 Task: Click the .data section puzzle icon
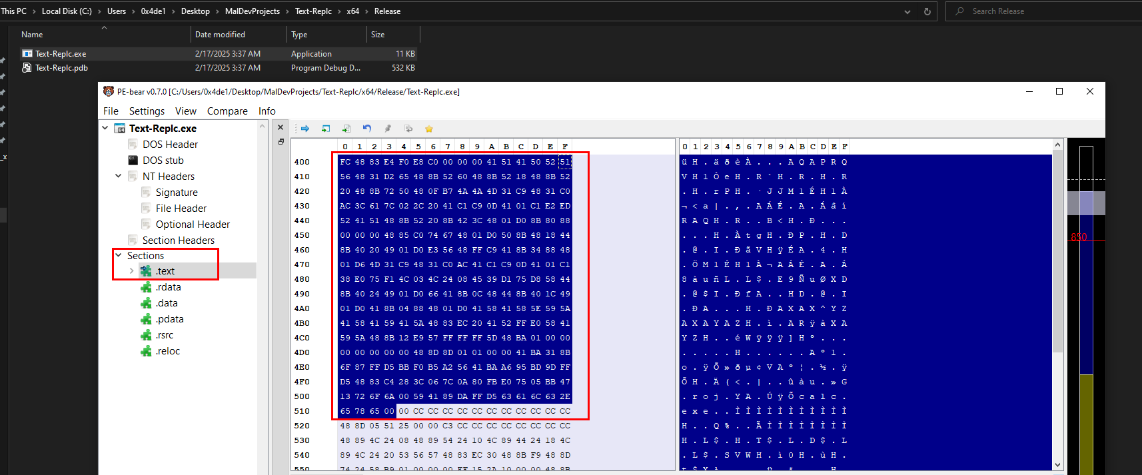[x=146, y=303]
